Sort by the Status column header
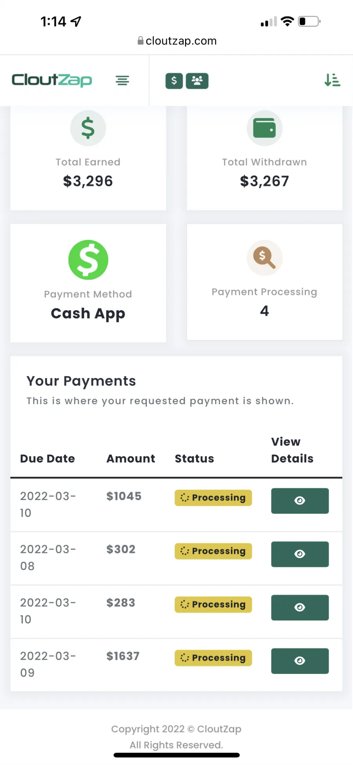353x765 pixels. [195, 458]
